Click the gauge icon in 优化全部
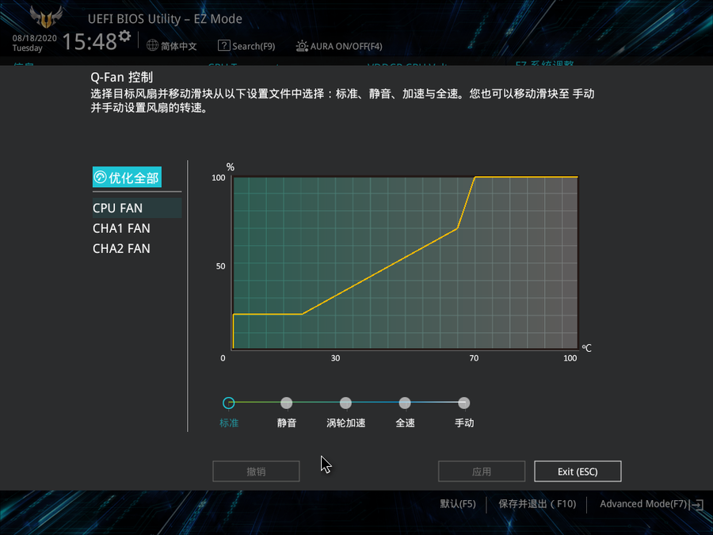 [101, 178]
